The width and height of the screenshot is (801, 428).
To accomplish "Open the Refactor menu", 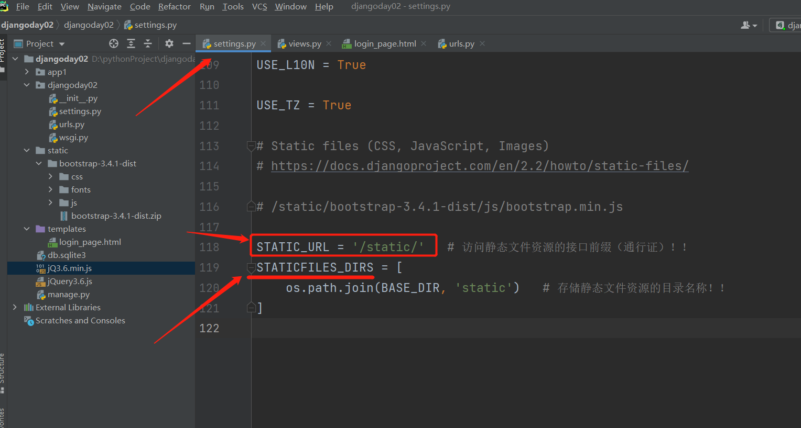I will [175, 7].
